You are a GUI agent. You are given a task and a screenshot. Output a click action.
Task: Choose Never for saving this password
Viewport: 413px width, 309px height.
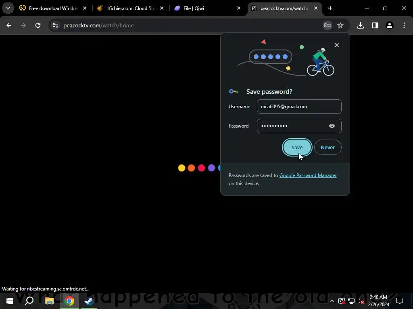[327, 147]
